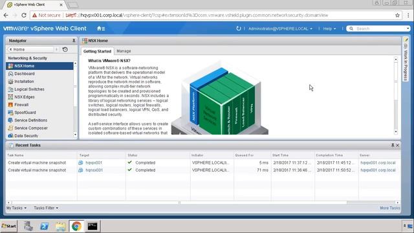Refresh the vSphere Web Client view
Image resolution: width=414 pixels, height=233 pixels.
point(239,28)
